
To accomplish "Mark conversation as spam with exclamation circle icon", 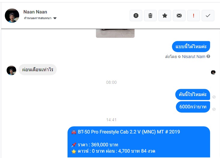I will pyautogui.click(x=136, y=16).
